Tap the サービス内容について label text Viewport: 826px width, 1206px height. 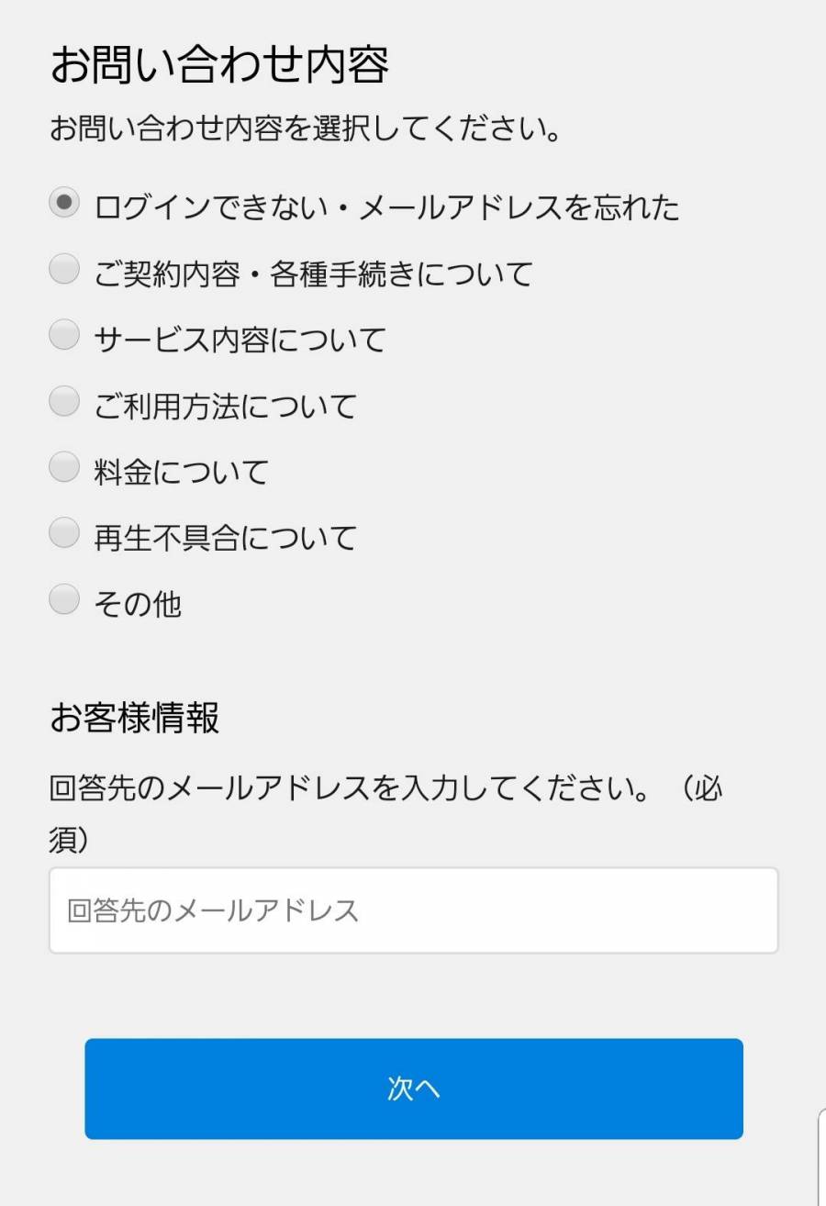240,340
